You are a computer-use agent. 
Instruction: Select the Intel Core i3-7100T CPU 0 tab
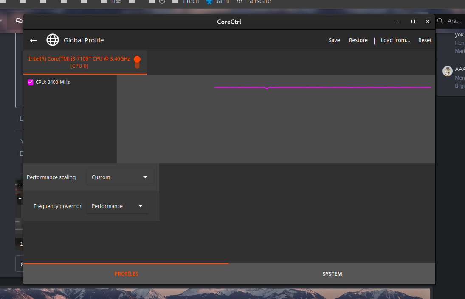coord(85,62)
